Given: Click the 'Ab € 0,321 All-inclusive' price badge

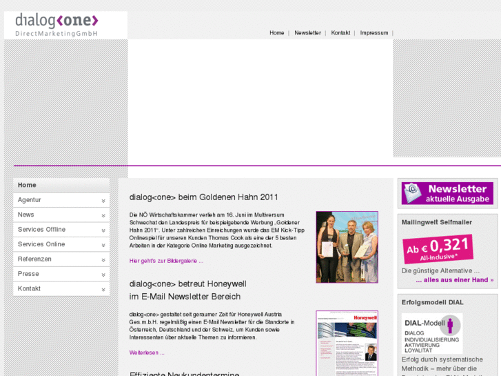Looking at the screenshot, I should pyautogui.click(x=438, y=249).
